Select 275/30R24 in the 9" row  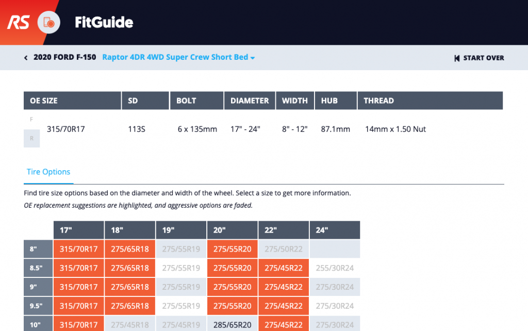tap(335, 287)
